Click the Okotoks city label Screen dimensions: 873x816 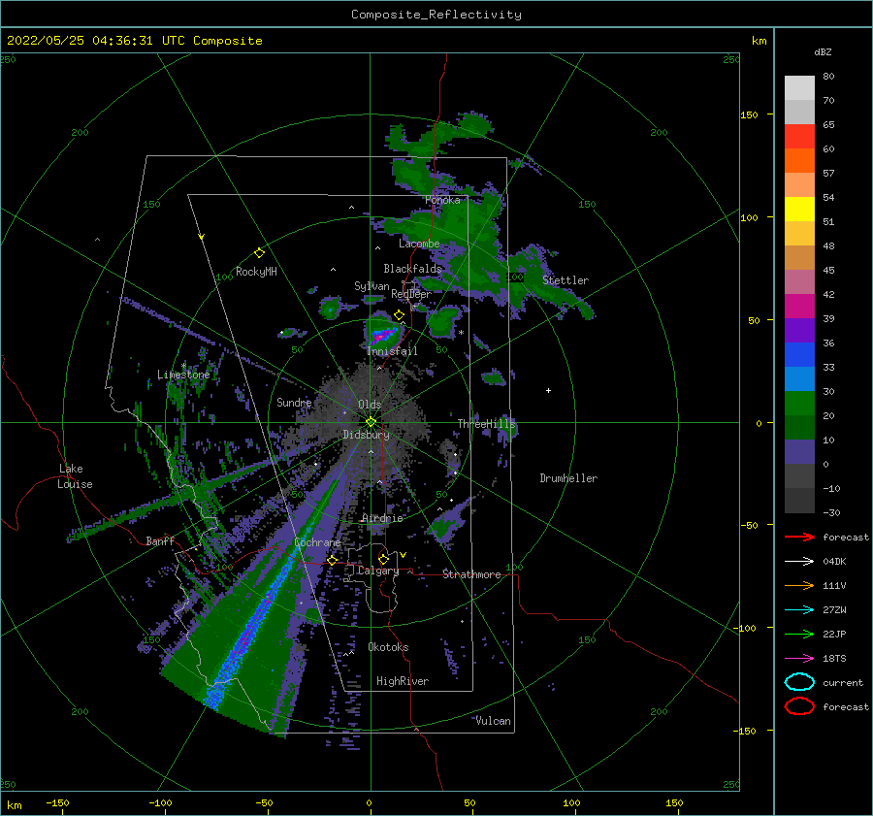[x=388, y=647]
